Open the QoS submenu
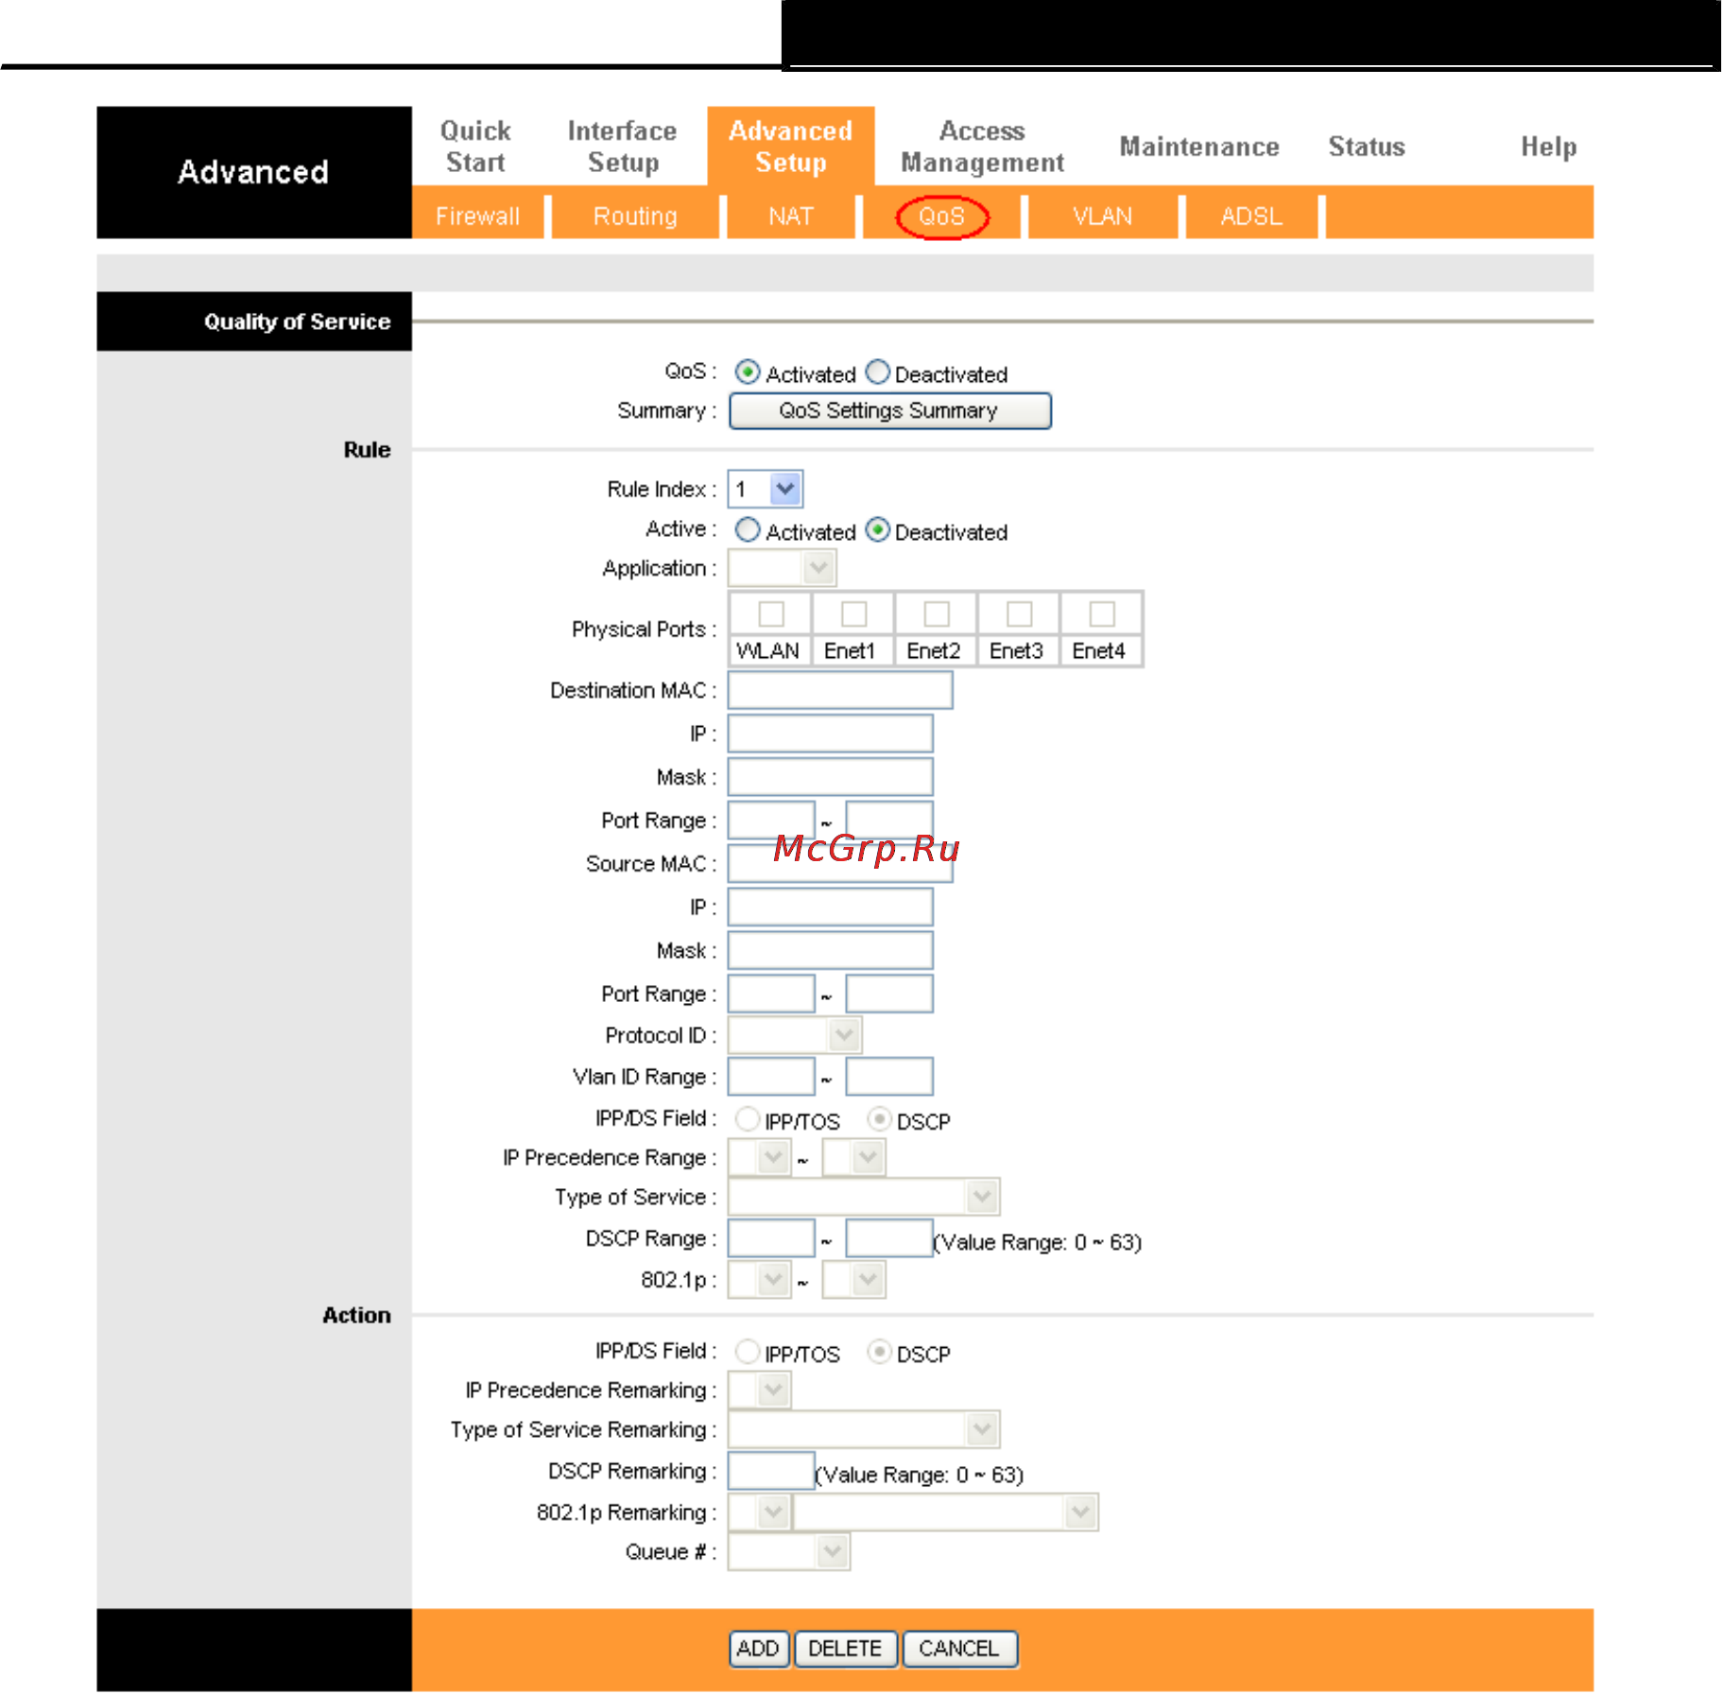Screen dimensions: 1722x1694 941,216
